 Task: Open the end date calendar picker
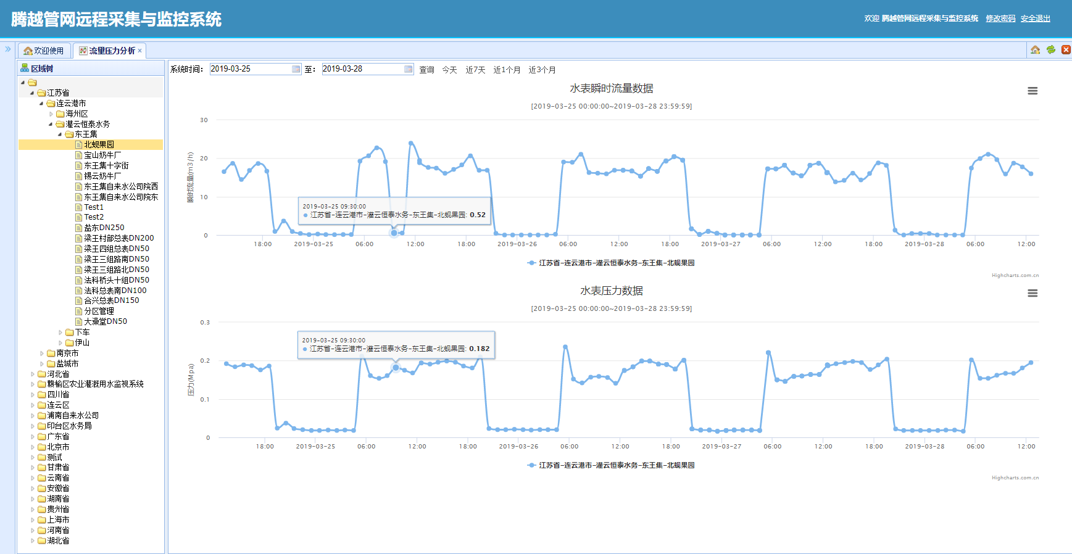pyautogui.click(x=409, y=69)
